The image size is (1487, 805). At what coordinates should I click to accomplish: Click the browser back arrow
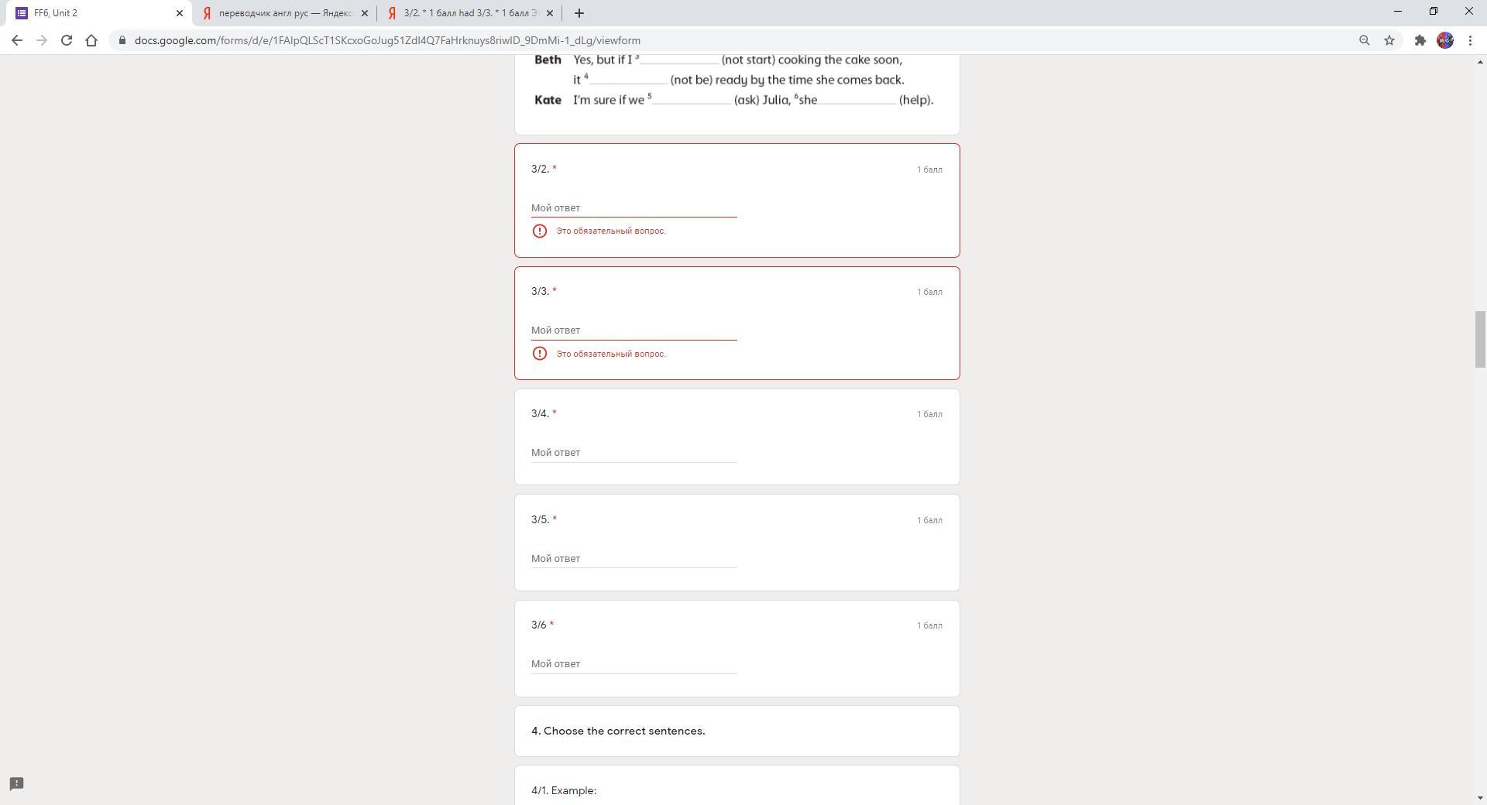pos(17,40)
